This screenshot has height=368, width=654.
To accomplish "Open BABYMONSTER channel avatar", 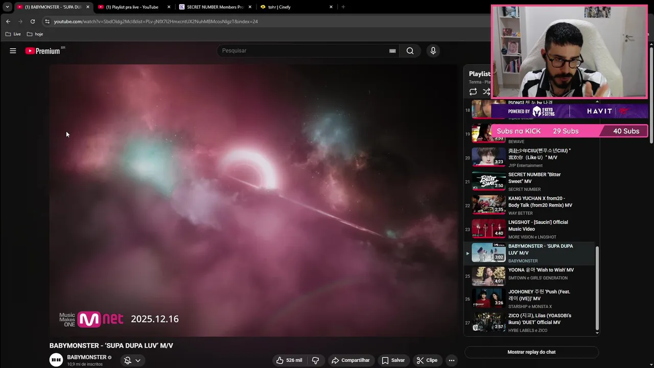I will tap(56, 360).
